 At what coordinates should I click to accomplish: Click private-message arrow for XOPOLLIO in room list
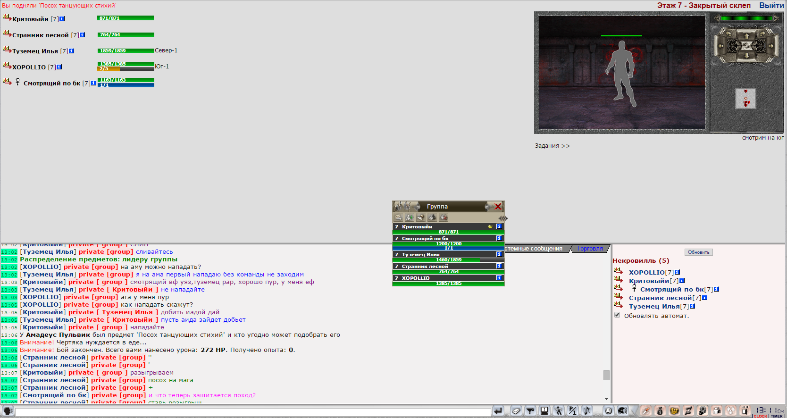pos(618,271)
